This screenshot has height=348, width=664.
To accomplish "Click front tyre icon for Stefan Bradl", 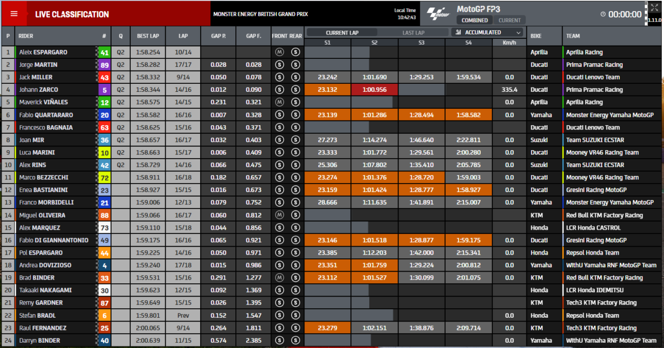I will click(x=279, y=315).
